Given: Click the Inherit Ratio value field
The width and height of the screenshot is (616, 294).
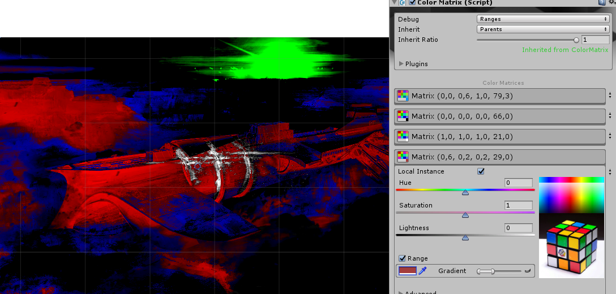Looking at the screenshot, I should [596, 40].
